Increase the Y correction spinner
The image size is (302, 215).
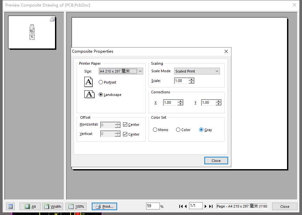click(218, 101)
